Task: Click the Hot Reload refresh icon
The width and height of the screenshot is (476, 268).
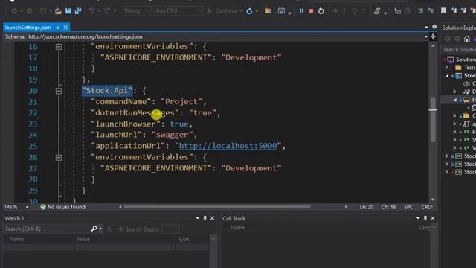Action: 249,11
